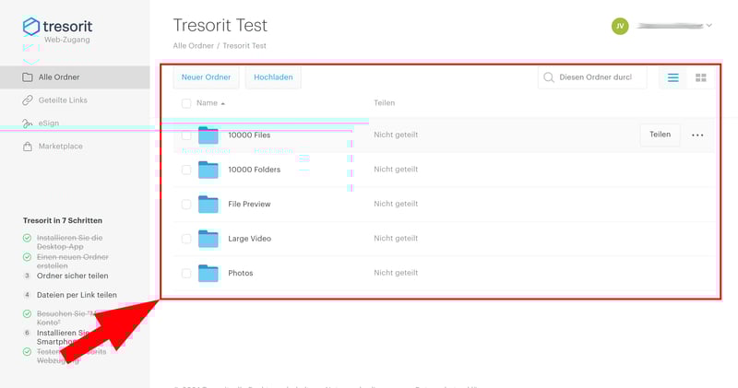
Task: Open the Photos folder name
Action: (241, 273)
